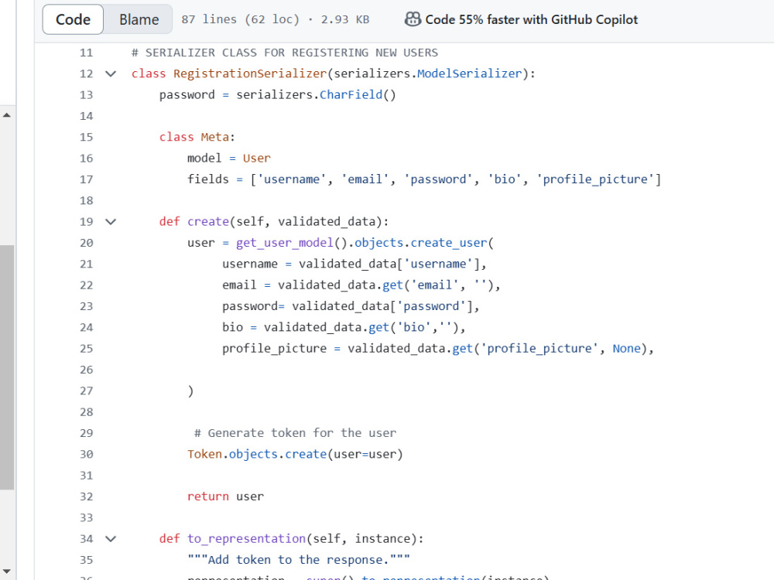Select line number 25
Image resolution: width=774 pixels, height=580 pixels.
coord(87,349)
